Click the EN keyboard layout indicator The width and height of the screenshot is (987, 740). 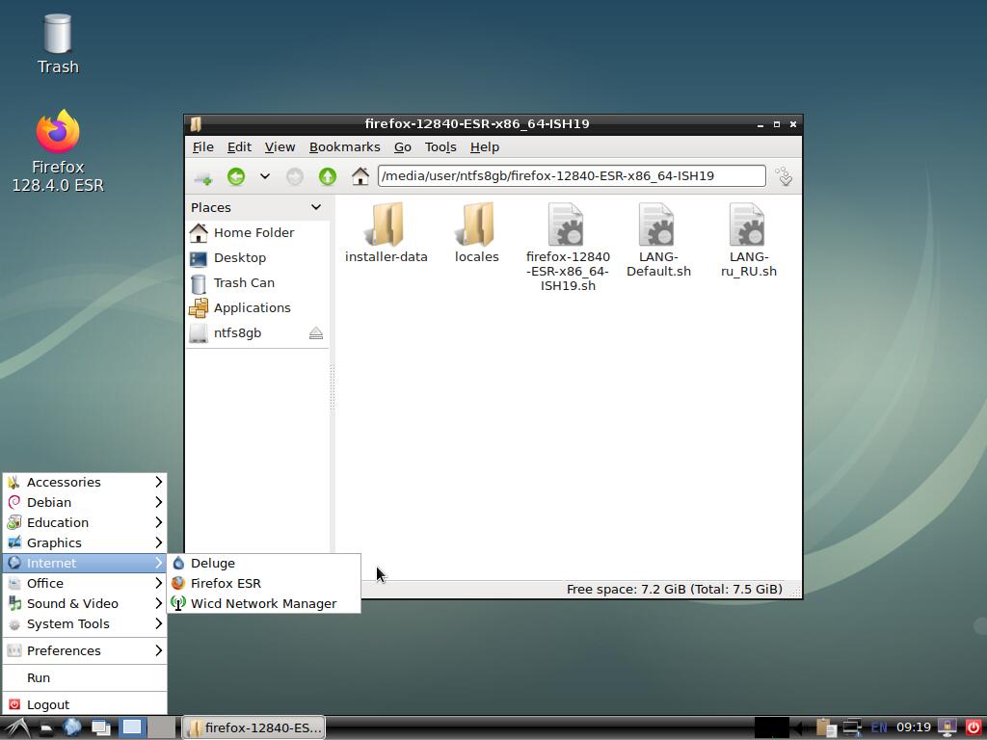[x=879, y=728]
